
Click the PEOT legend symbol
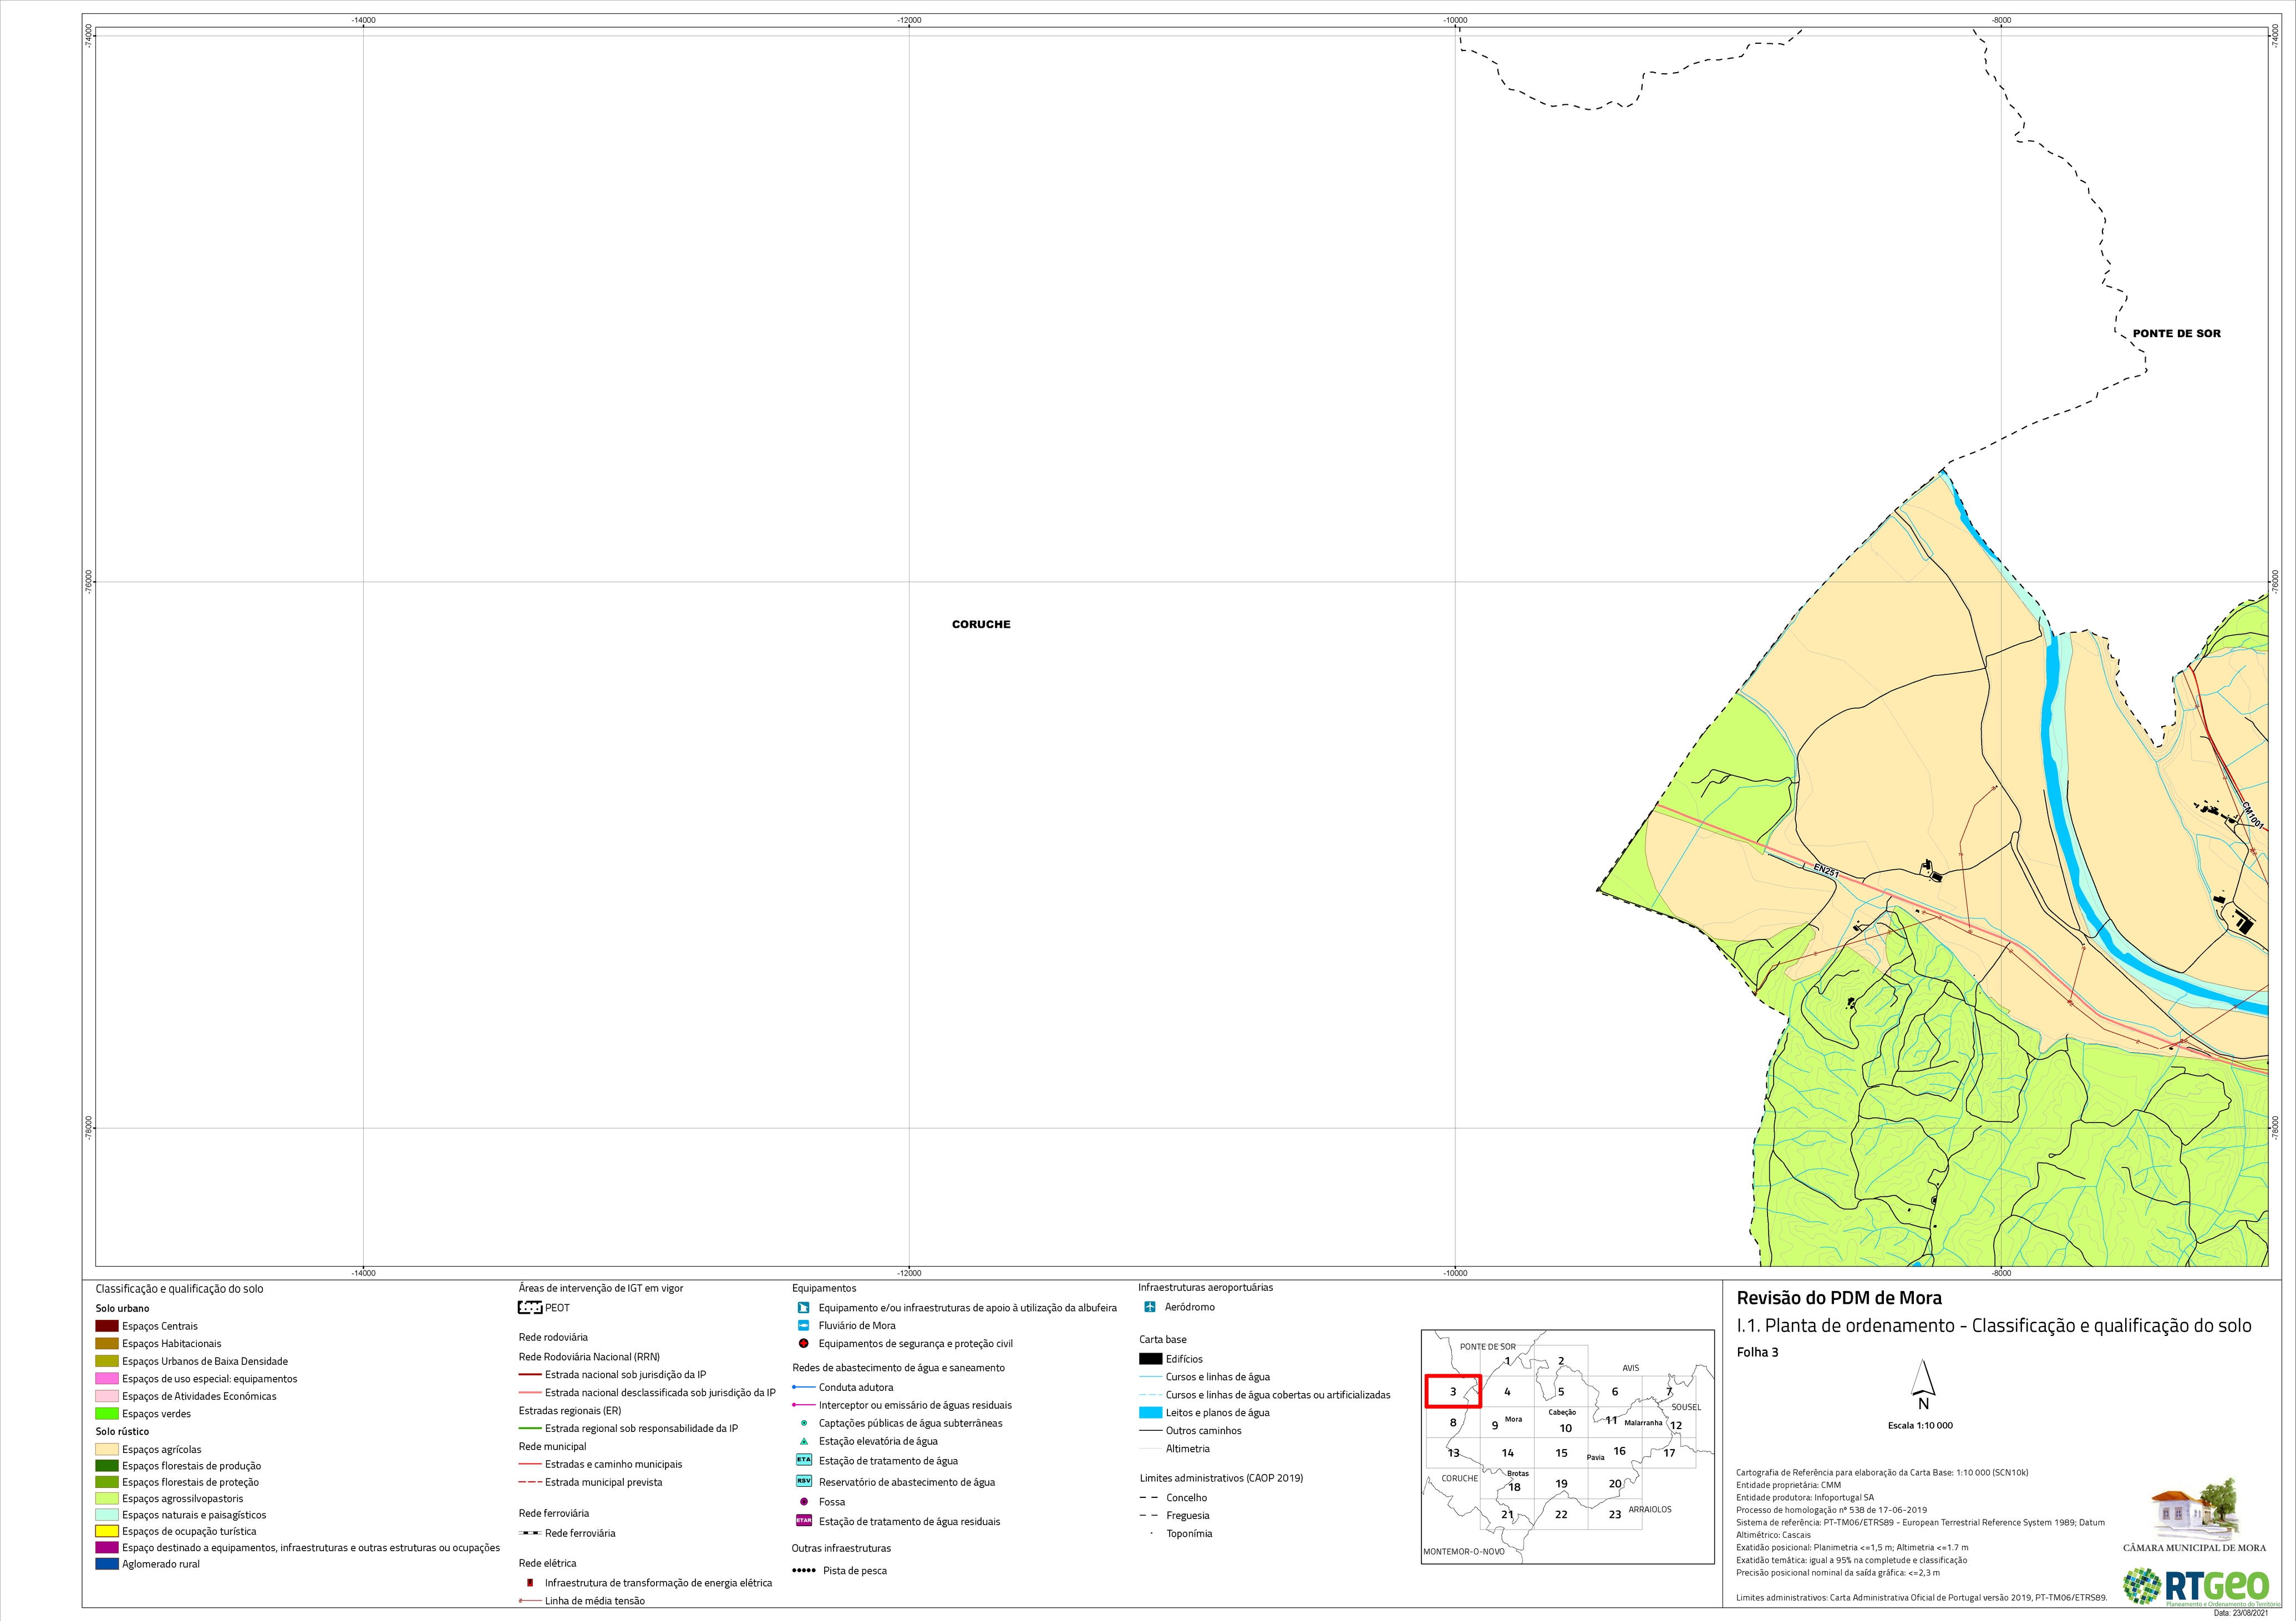point(530,1307)
